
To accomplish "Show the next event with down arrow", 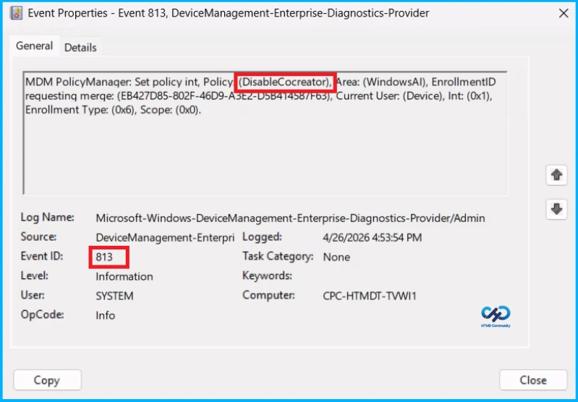I will (x=556, y=209).
